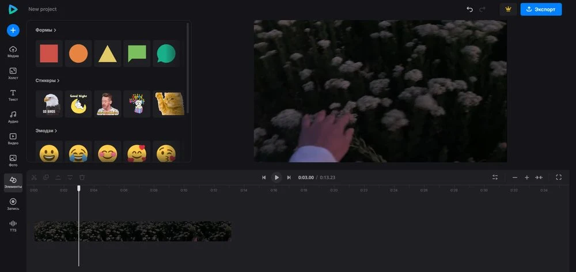Rename the New project title
Image resolution: width=576 pixels, height=272 pixels.
pos(43,9)
